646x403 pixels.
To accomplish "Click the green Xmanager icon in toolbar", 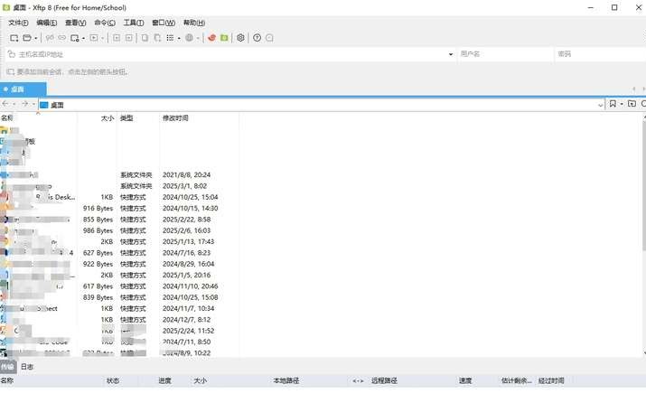I will point(224,38).
